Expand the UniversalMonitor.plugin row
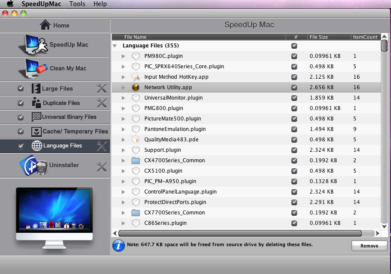The width and height of the screenshot is (391, 274). coord(123,98)
